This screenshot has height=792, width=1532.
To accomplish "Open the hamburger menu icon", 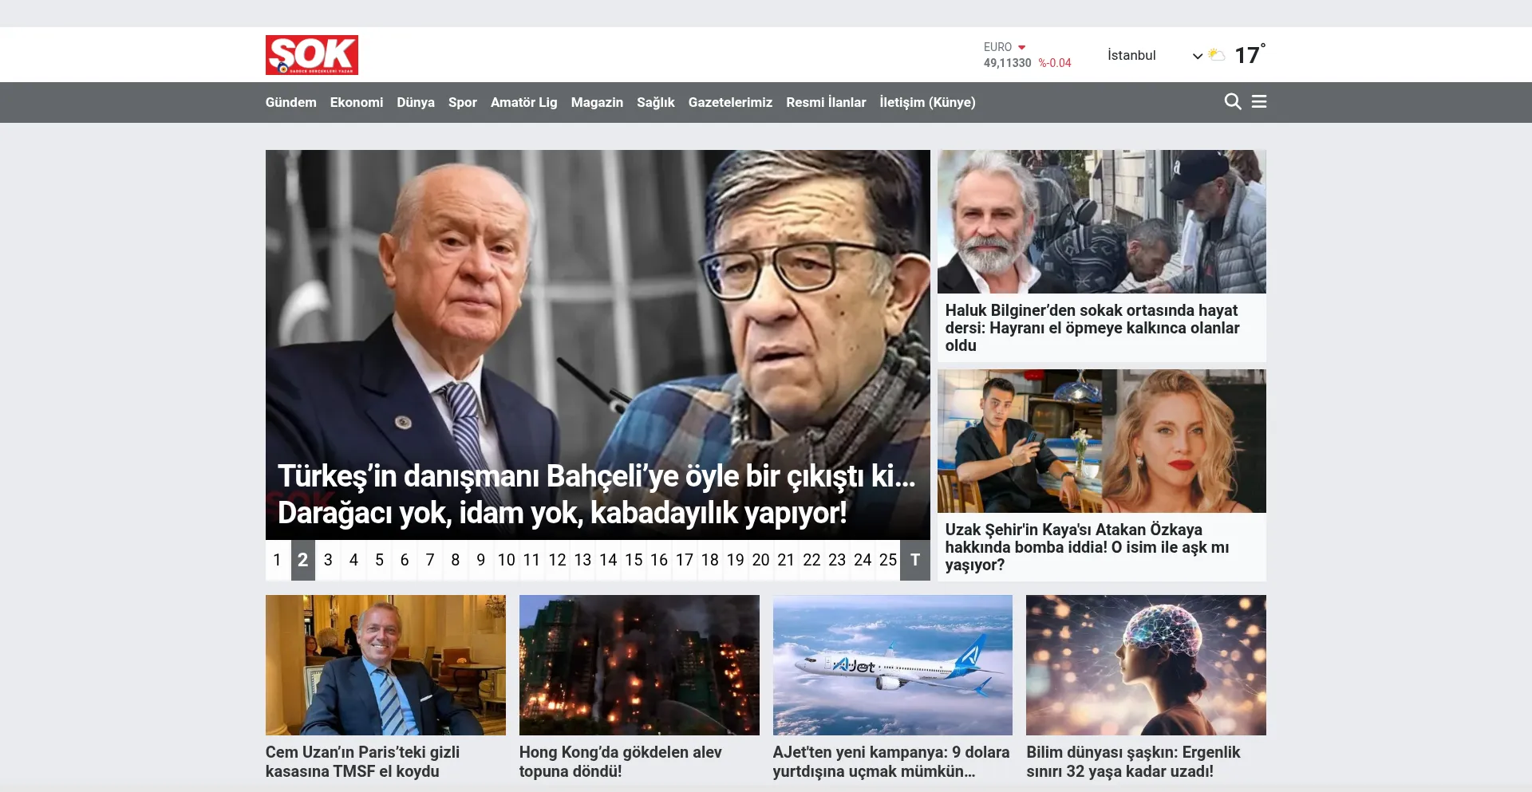I will point(1259,102).
